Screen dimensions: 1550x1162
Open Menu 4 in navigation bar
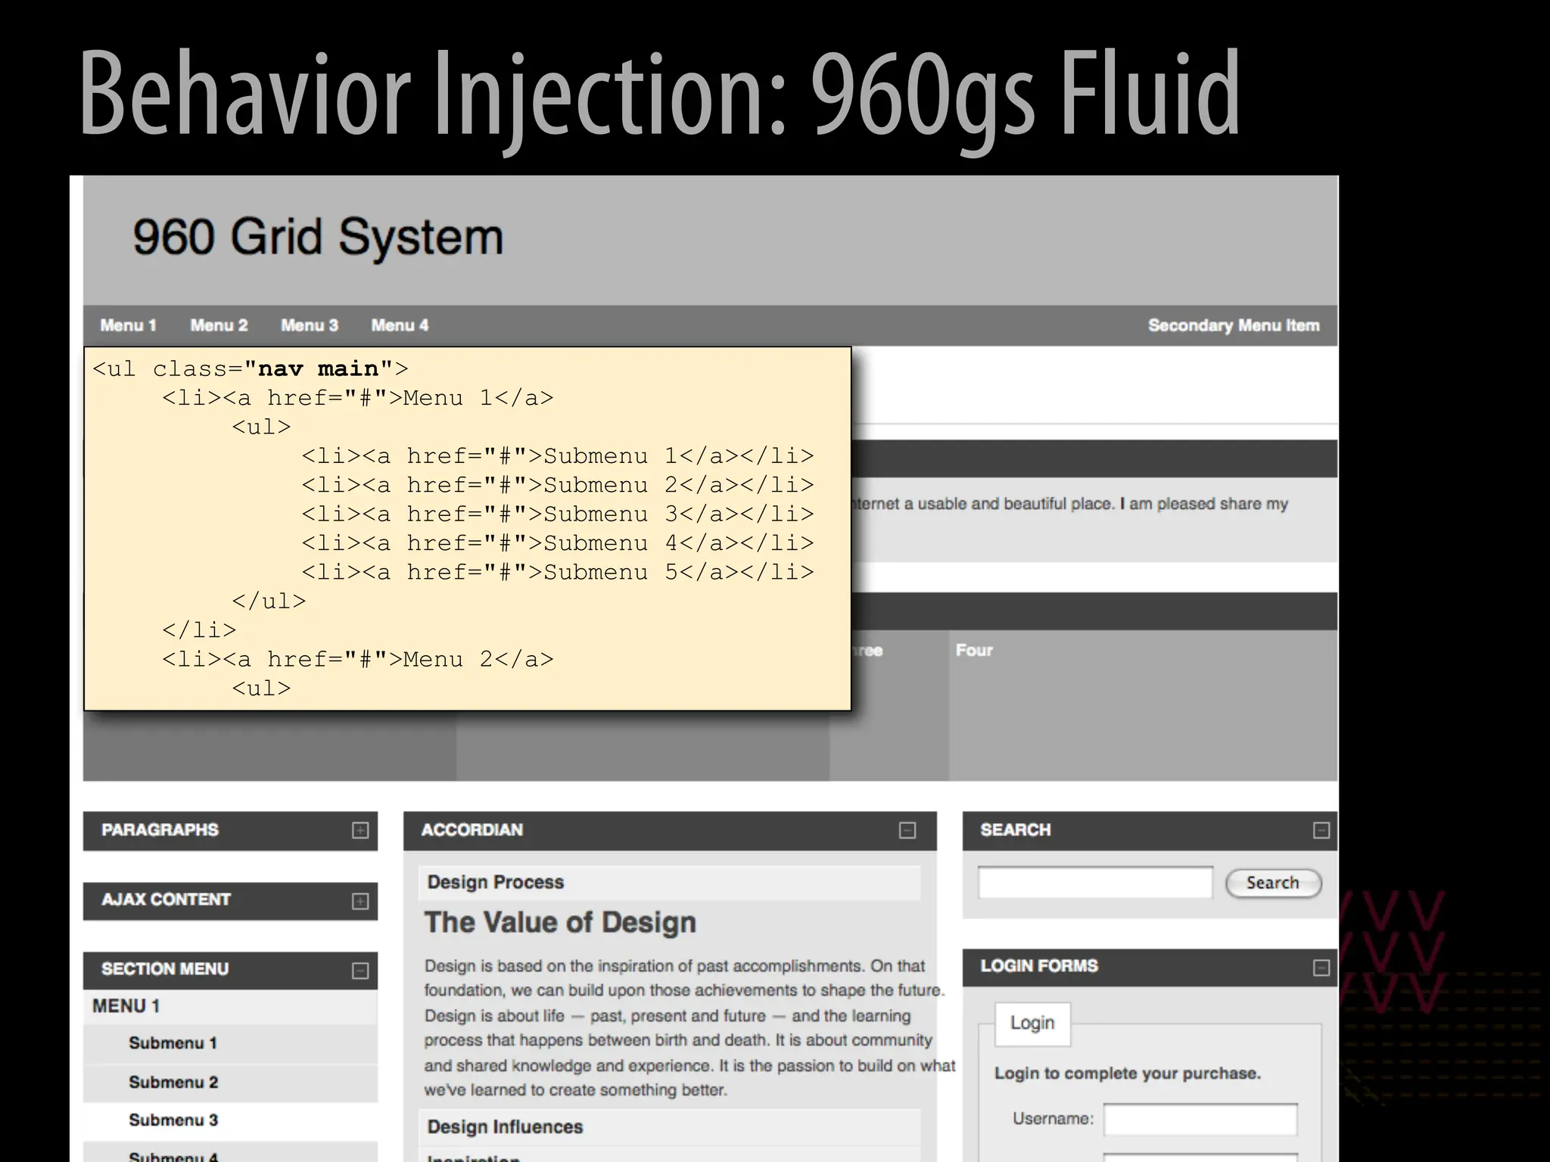(400, 325)
